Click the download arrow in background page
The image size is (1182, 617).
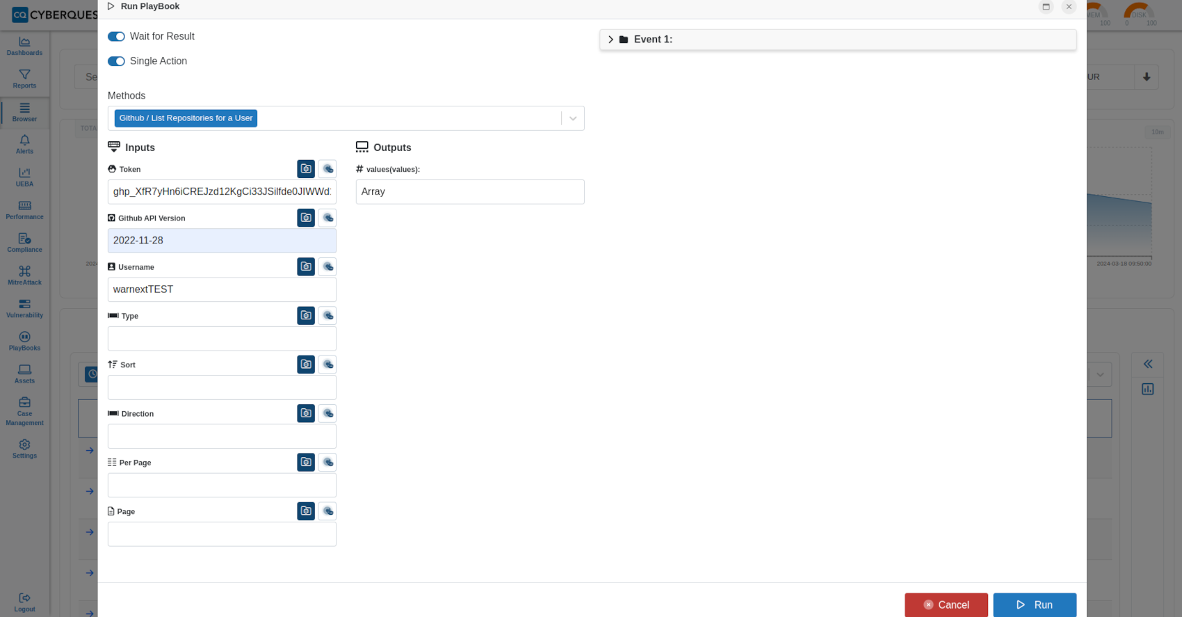(1147, 77)
